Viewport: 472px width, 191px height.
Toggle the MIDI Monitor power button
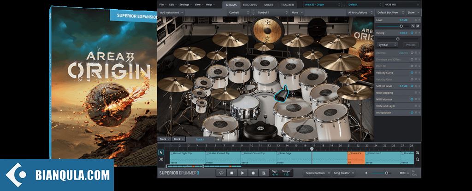pos(412,99)
